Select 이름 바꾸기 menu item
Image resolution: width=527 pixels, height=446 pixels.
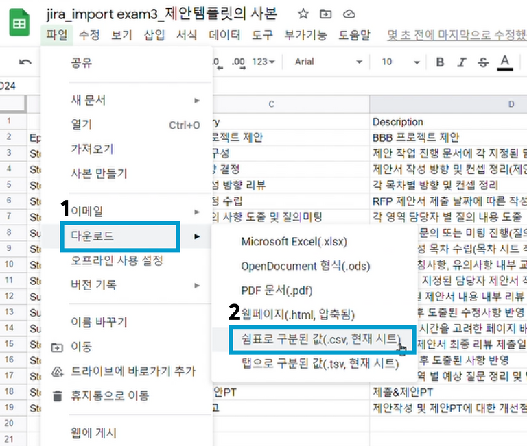coord(127,323)
